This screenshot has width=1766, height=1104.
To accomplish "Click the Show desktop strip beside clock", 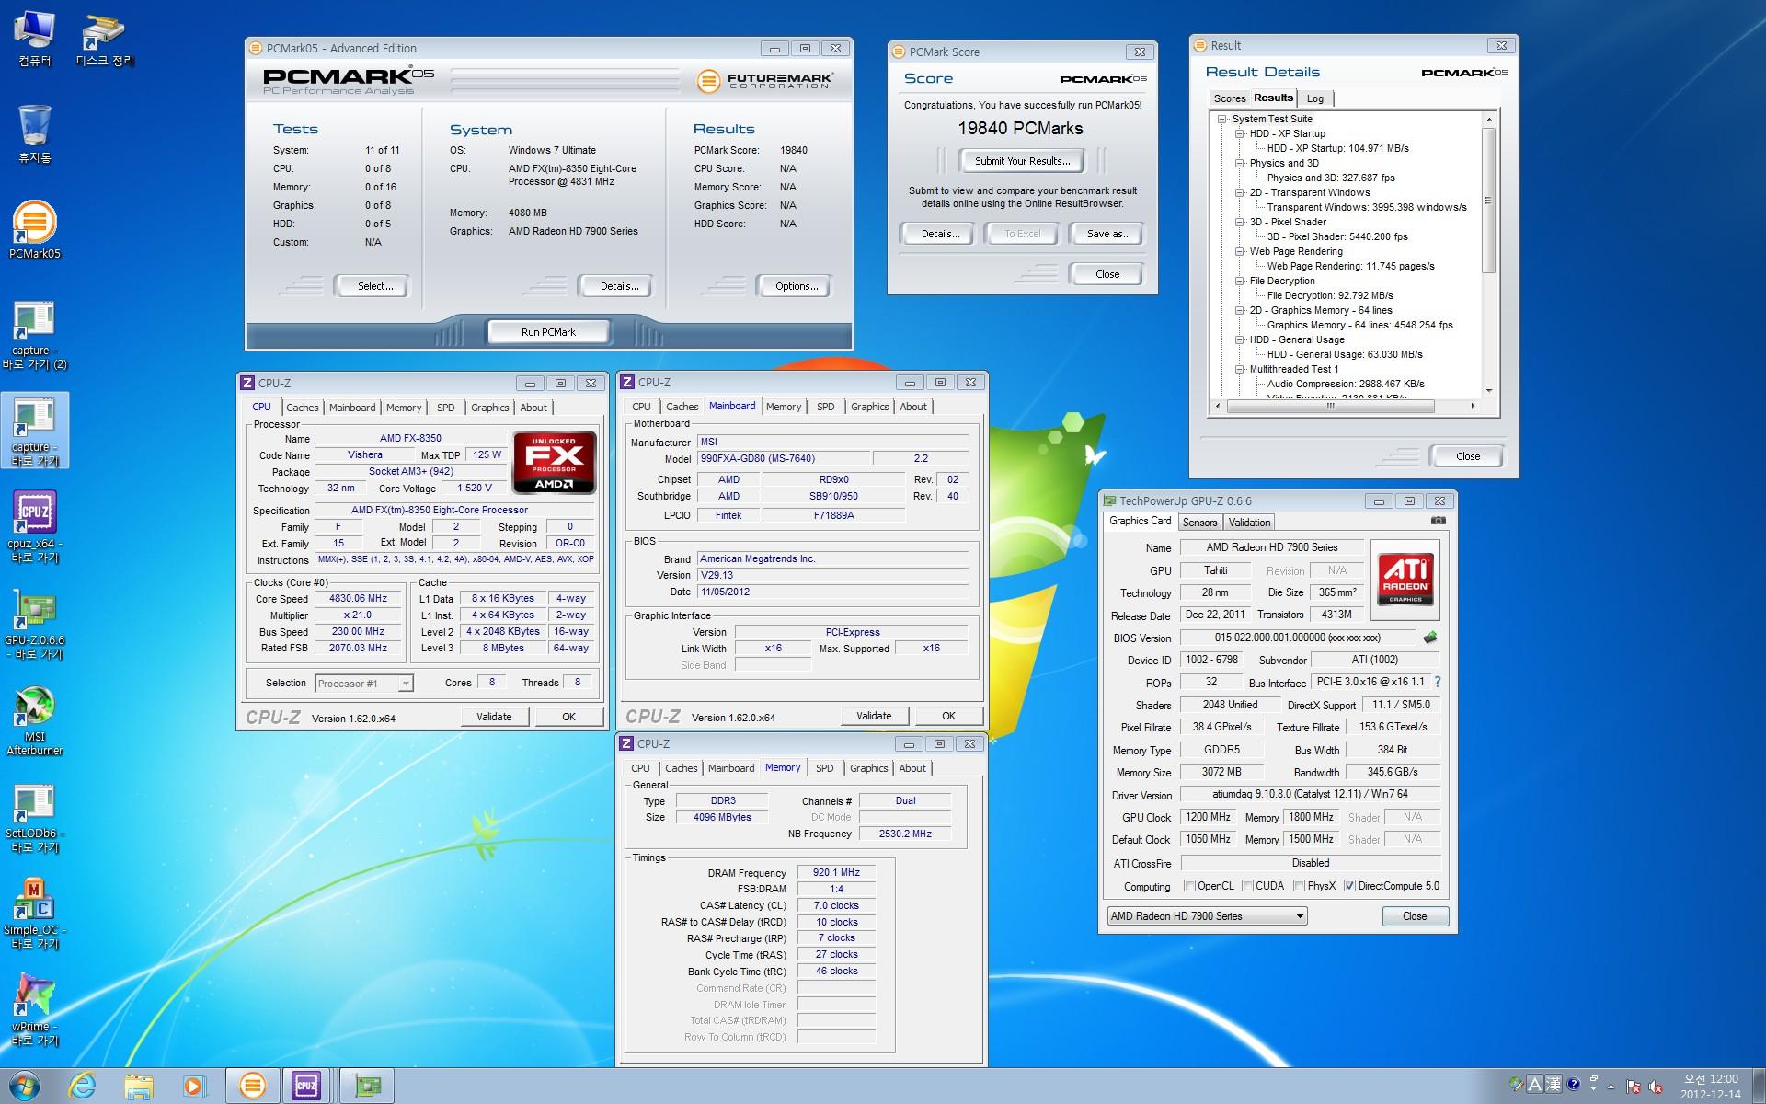I will click(1759, 1087).
